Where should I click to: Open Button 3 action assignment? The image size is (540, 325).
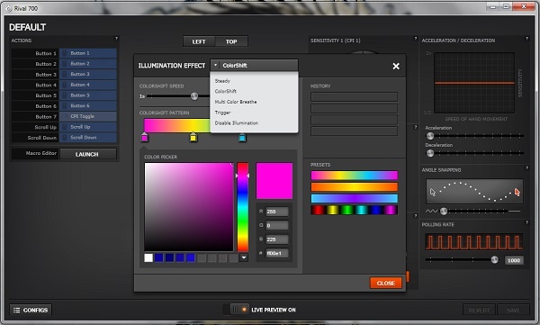pos(88,74)
